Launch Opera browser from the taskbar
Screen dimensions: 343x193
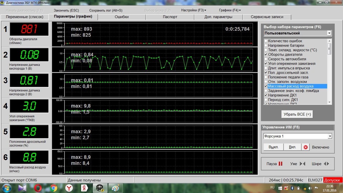(x=38, y=188)
